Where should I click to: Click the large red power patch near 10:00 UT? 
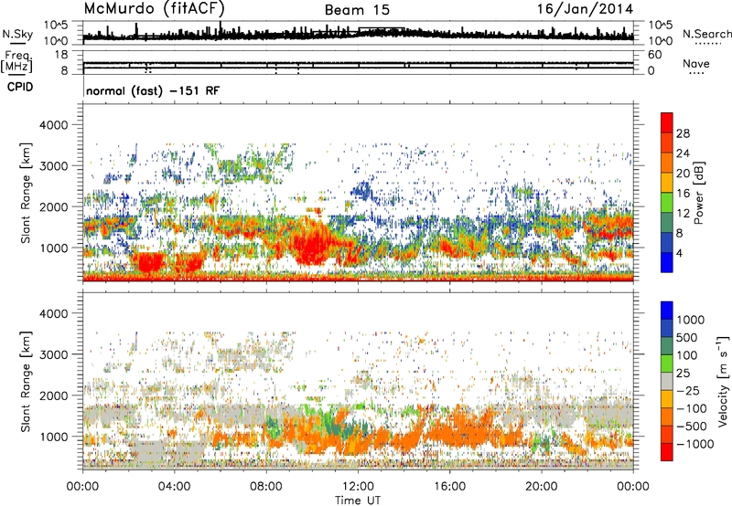[x=313, y=245]
